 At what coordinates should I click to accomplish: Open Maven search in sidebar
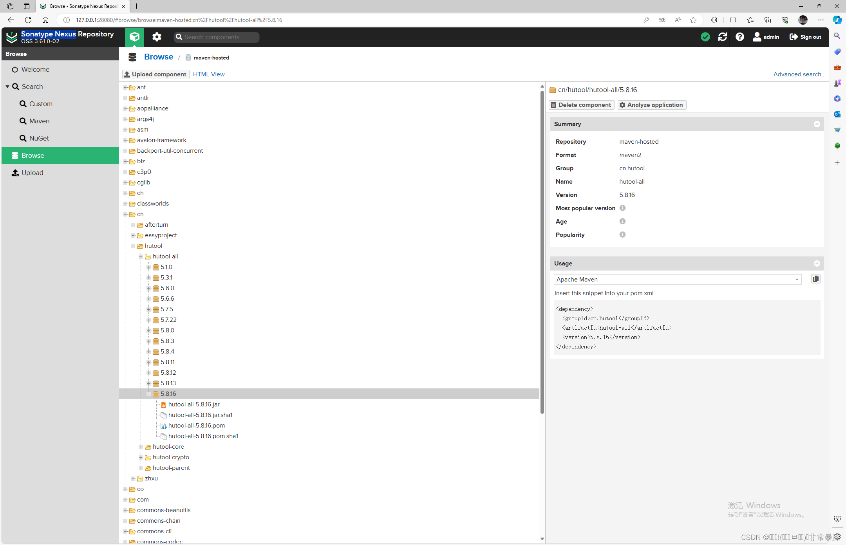pos(60,121)
